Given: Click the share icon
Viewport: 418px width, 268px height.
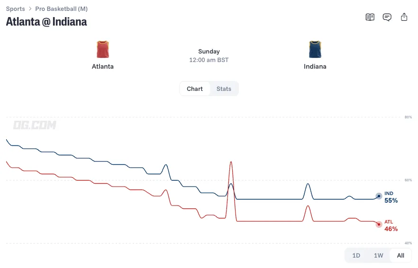Looking at the screenshot, I should tap(404, 17).
